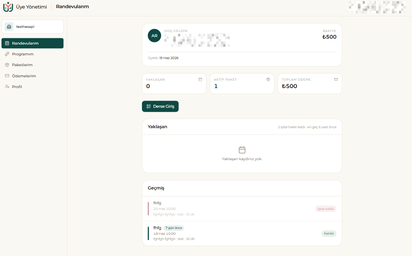The width and height of the screenshot is (412, 256).
Task: Open the cancelled fhfg entry dated 20 Haz
Action: point(242,208)
